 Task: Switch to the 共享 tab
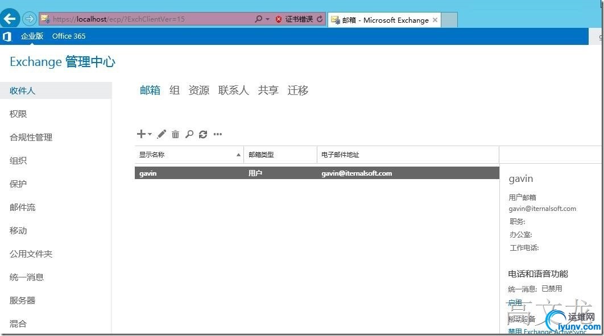268,90
